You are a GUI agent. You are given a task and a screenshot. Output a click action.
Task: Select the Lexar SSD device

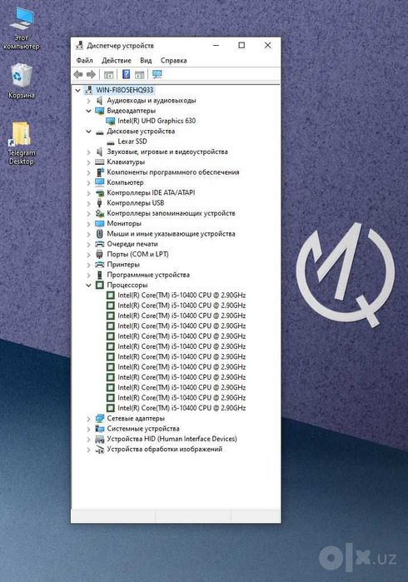tap(132, 141)
